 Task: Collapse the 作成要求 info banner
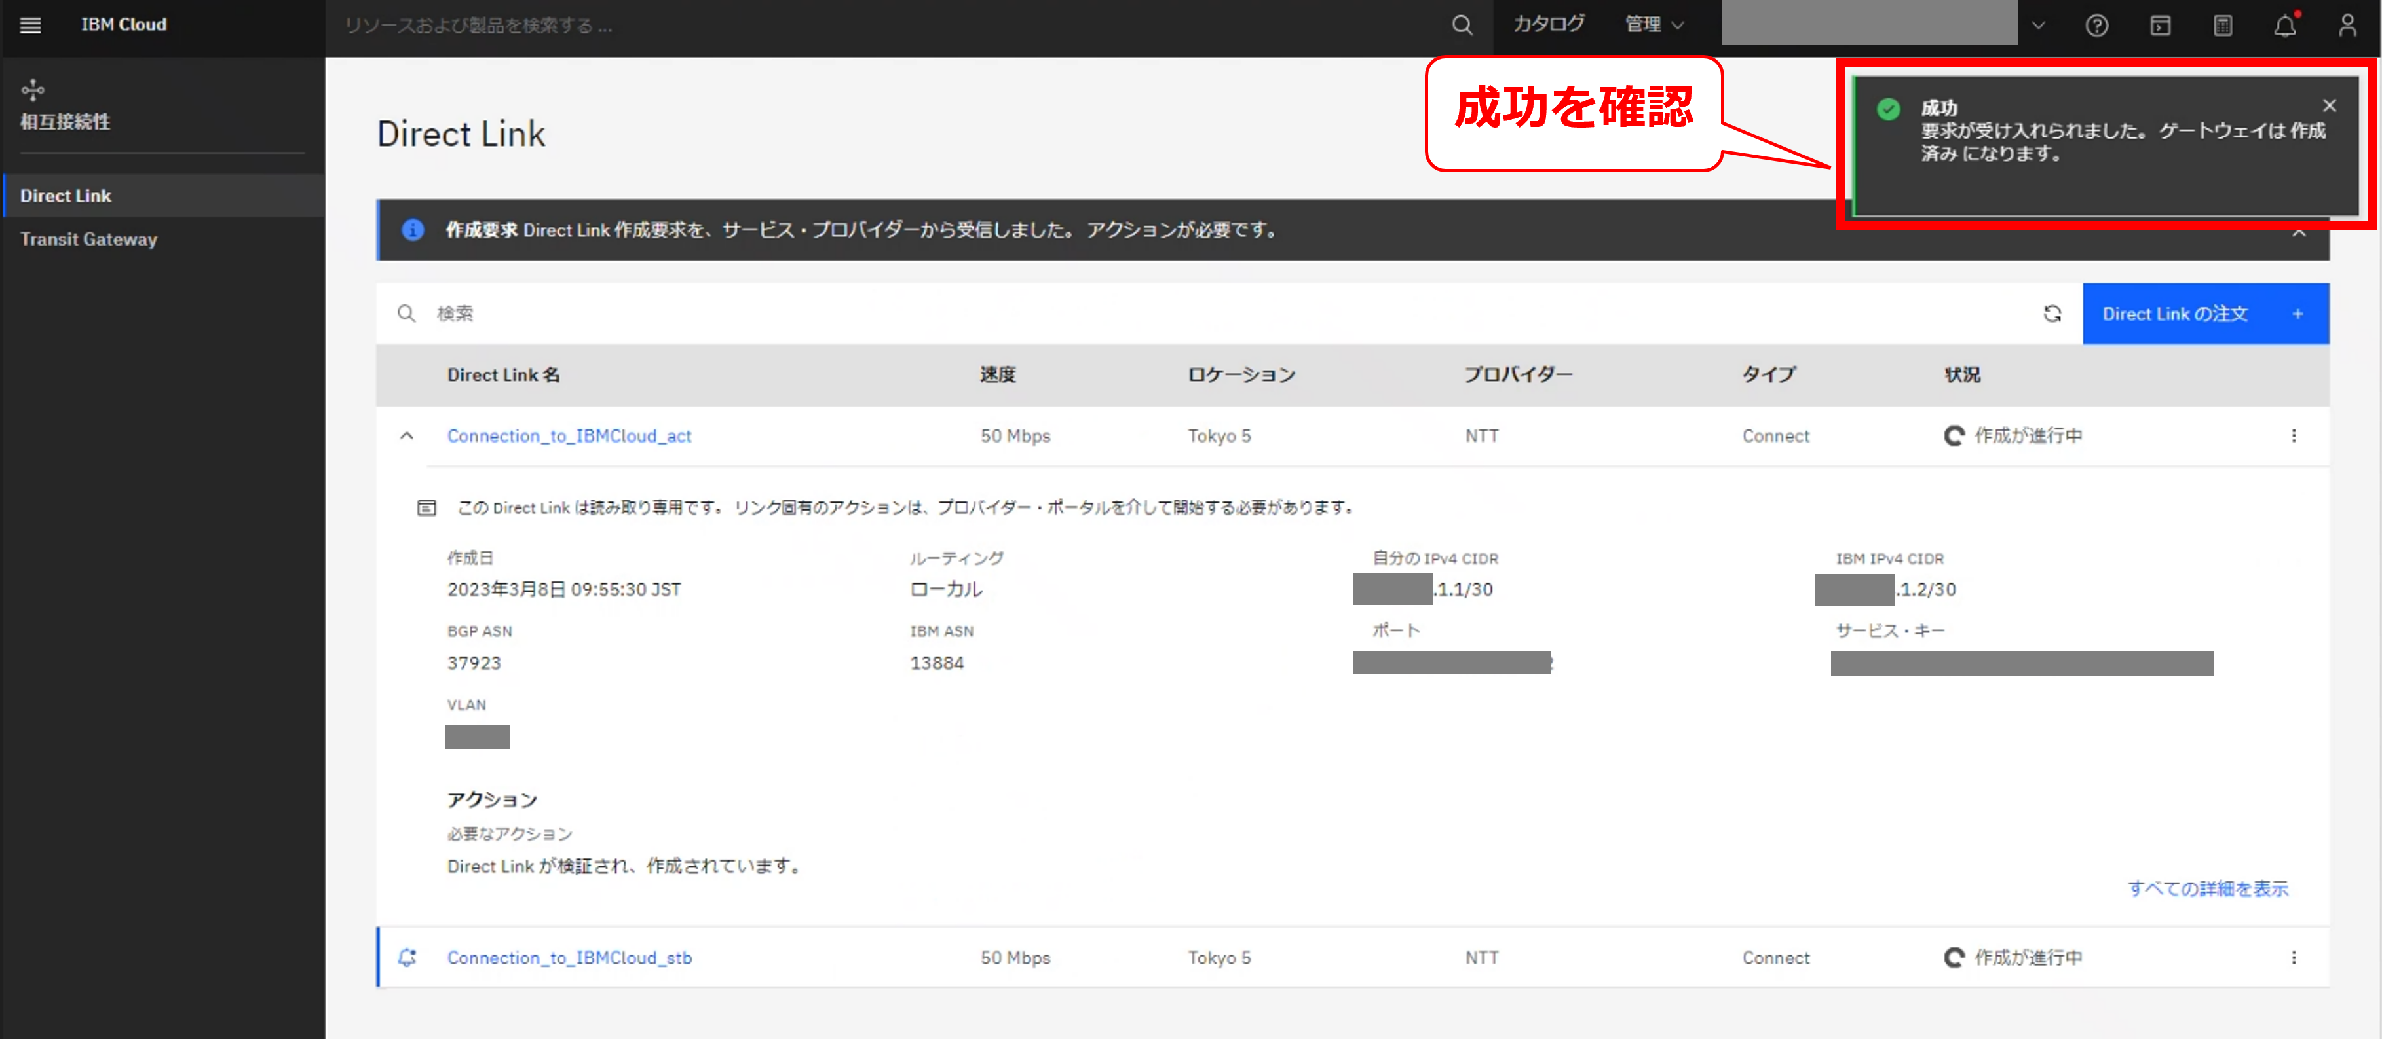pyautogui.click(x=2299, y=234)
